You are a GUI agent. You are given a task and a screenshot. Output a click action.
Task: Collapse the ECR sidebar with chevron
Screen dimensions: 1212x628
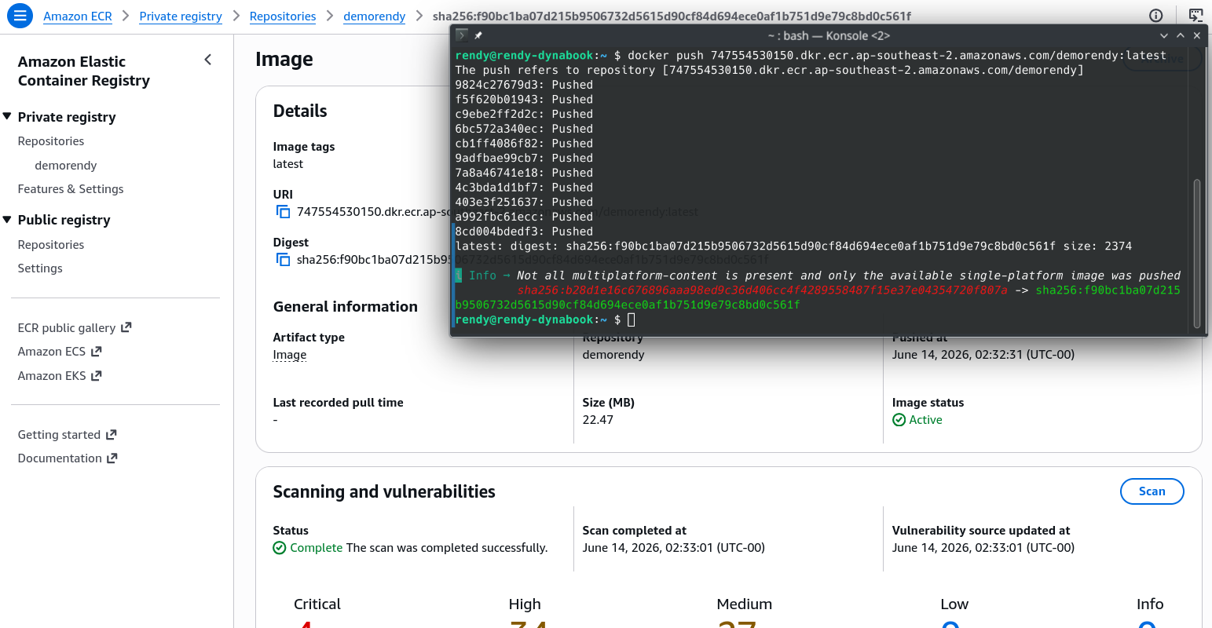[207, 60]
